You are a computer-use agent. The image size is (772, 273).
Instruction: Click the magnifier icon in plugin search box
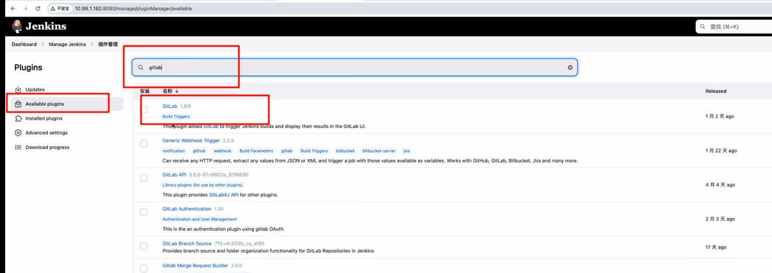coord(140,67)
